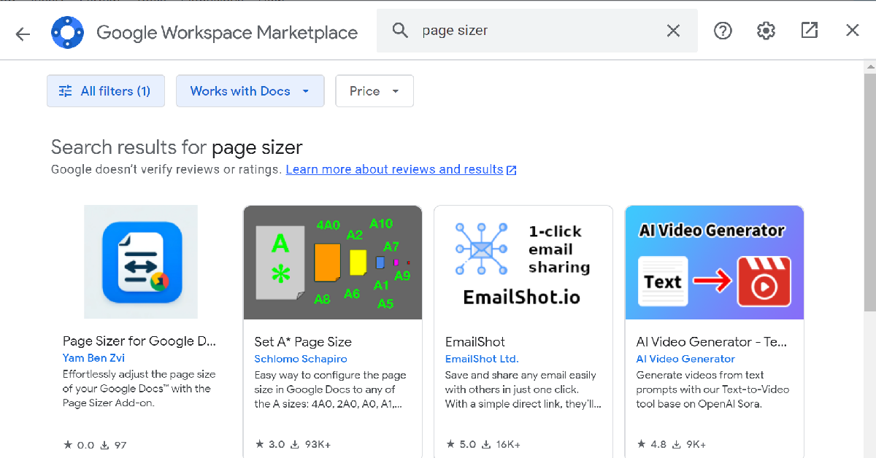Clear the search text with X icon

point(673,31)
